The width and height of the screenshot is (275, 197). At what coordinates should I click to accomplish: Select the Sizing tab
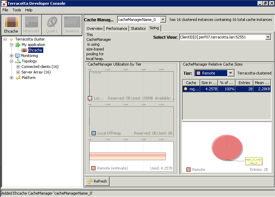pyautogui.click(x=154, y=28)
